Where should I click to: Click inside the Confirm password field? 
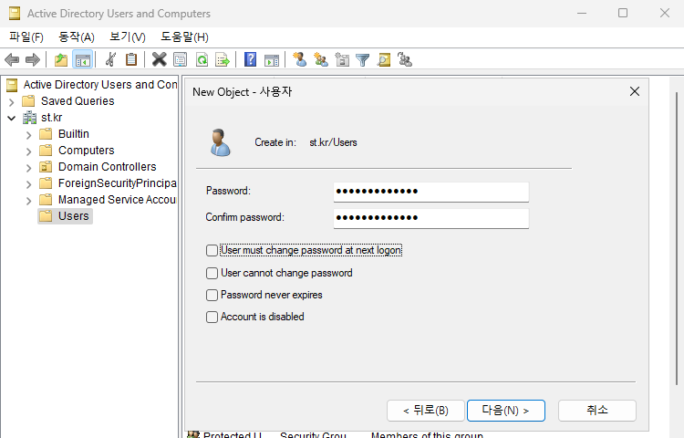pos(431,218)
